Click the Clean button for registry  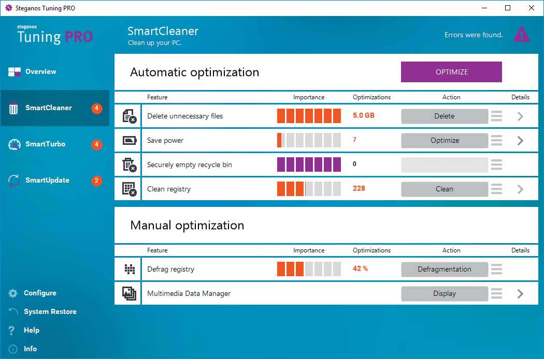pos(445,189)
